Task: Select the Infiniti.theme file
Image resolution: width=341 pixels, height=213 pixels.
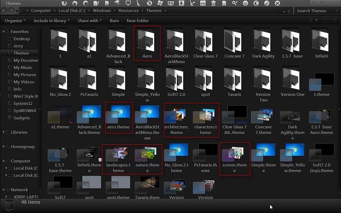Action: (x=89, y=159)
